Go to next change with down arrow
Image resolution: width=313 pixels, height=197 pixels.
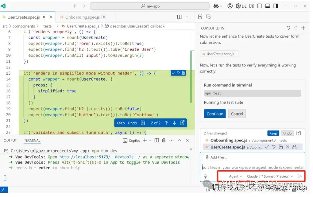174,123
